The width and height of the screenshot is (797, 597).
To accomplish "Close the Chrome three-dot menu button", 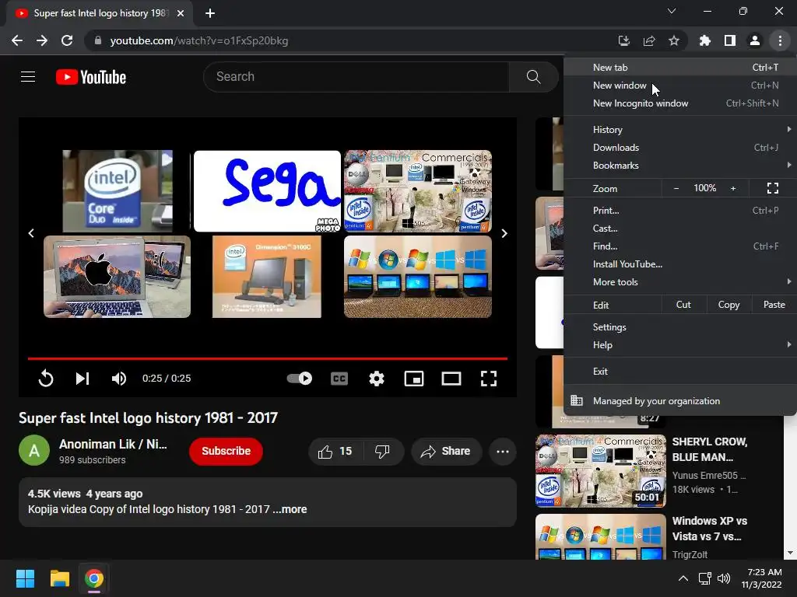I will tap(780, 40).
